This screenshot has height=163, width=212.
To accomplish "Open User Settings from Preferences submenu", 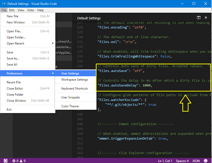I will coord(76,73).
